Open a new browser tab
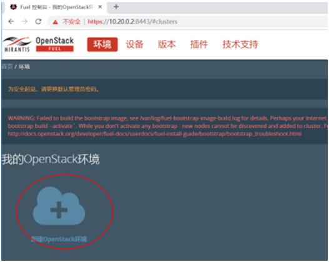 [116, 7]
